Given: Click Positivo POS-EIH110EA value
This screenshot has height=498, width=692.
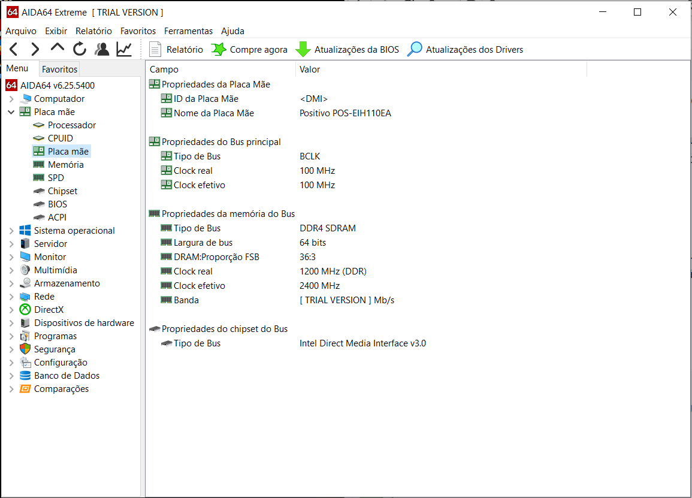Looking at the screenshot, I should click(345, 113).
